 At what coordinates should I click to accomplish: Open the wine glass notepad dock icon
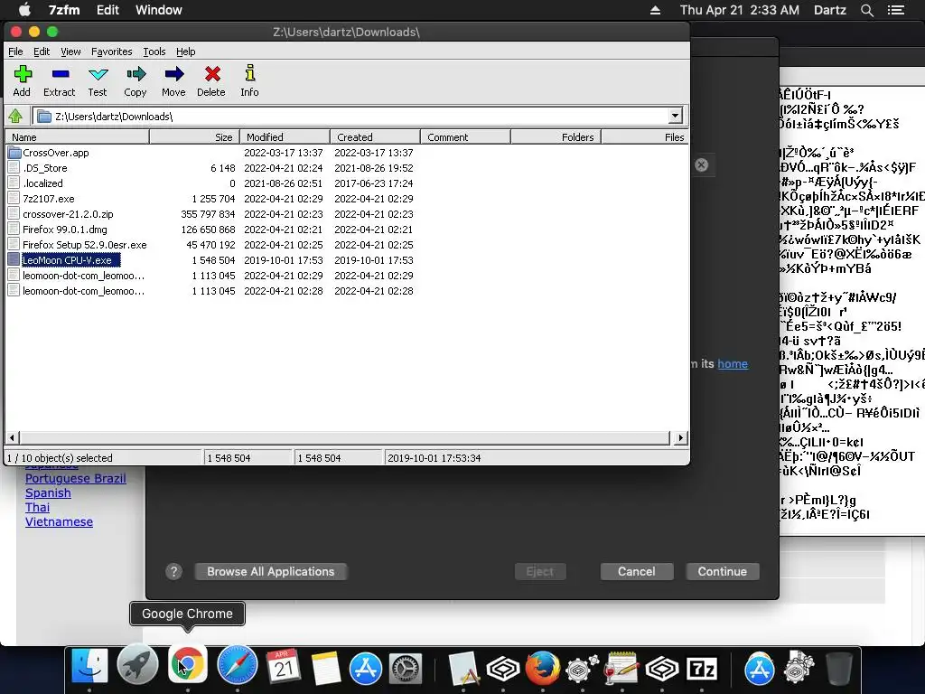pos(621,668)
